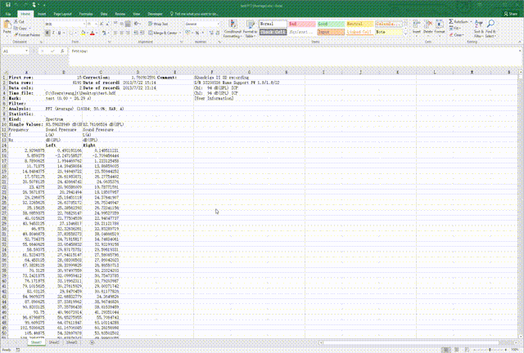
Task: Switch to the Formulas ribbon tab
Action: 86,14
